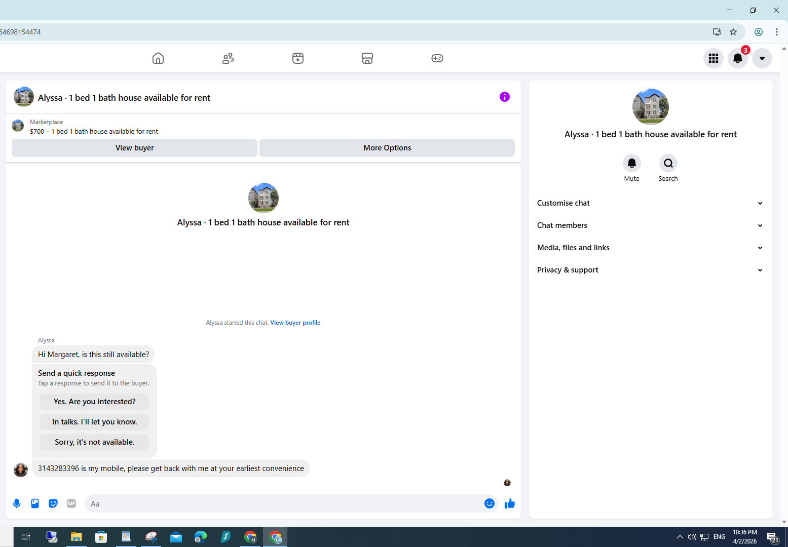Open Microsoft Store from taskbar
The height and width of the screenshot is (547, 788).
[x=101, y=537]
